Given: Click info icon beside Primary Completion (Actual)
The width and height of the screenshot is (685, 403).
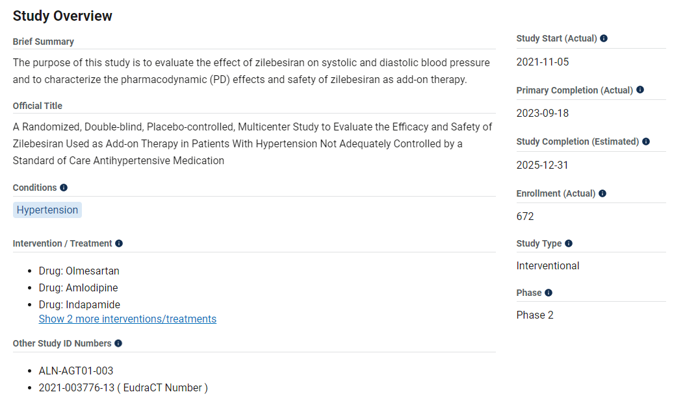Looking at the screenshot, I should [640, 90].
